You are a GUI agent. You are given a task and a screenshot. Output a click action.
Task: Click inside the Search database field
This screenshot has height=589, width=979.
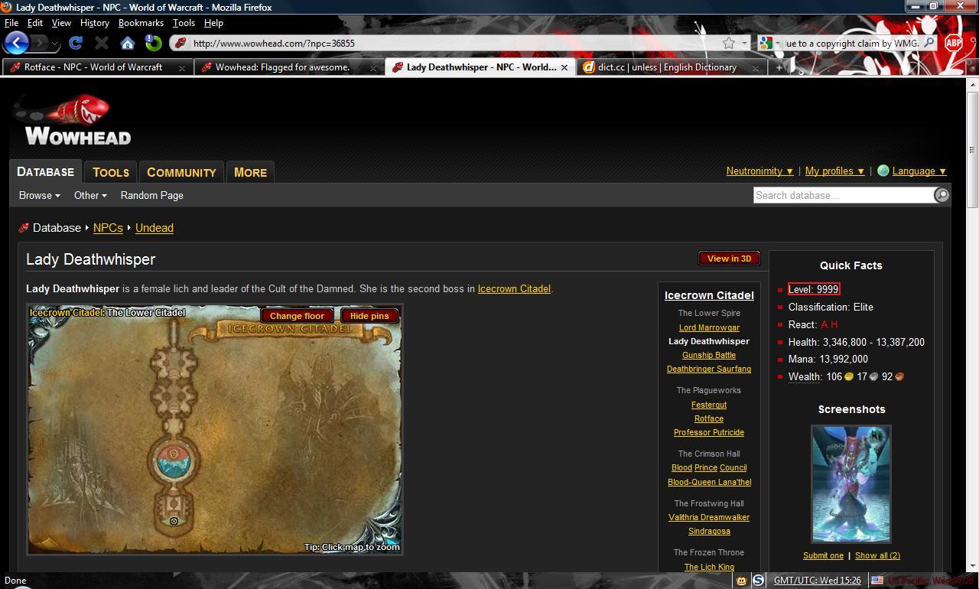tap(844, 195)
